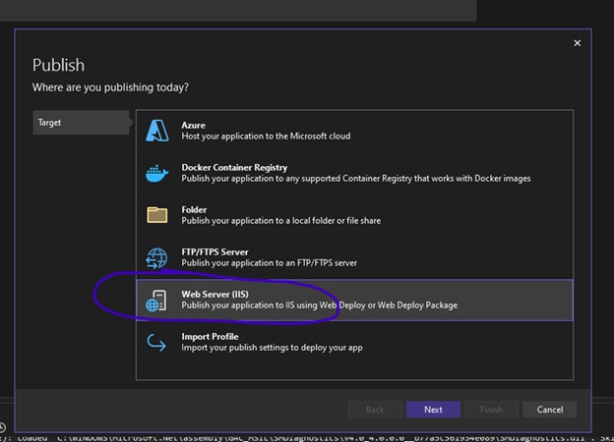Click 'Publish your application to a local folder' description
The image size is (614, 442).
tap(280, 220)
